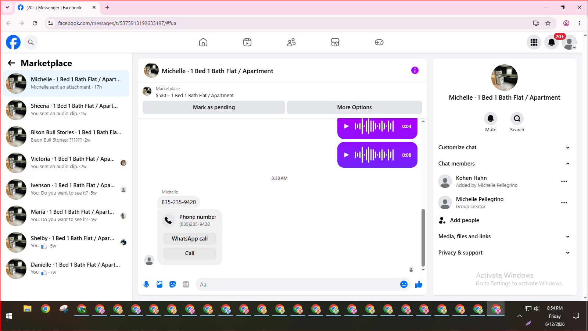Open Shelby marketplace conversation

coord(66,242)
